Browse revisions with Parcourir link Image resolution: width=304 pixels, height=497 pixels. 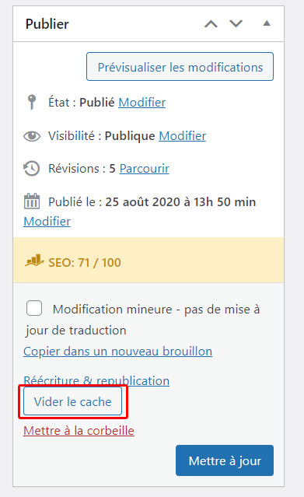(145, 169)
